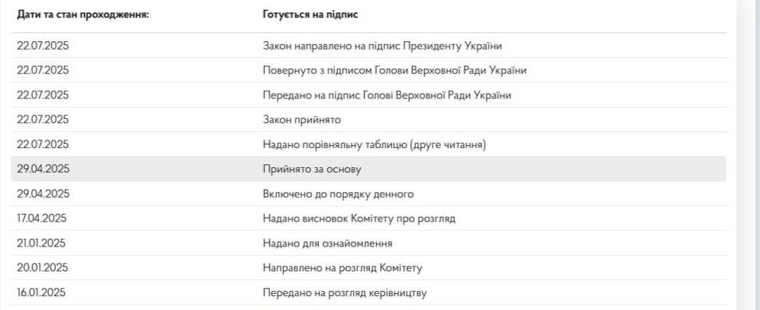
Task: Click the date beside 'Прийнято за основу'
Action: [43, 170]
